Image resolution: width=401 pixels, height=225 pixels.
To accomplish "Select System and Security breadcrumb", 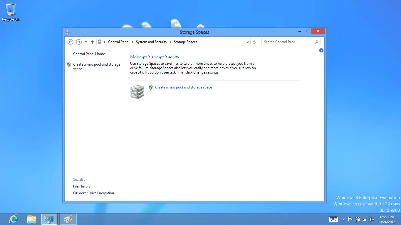I will click(152, 42).
